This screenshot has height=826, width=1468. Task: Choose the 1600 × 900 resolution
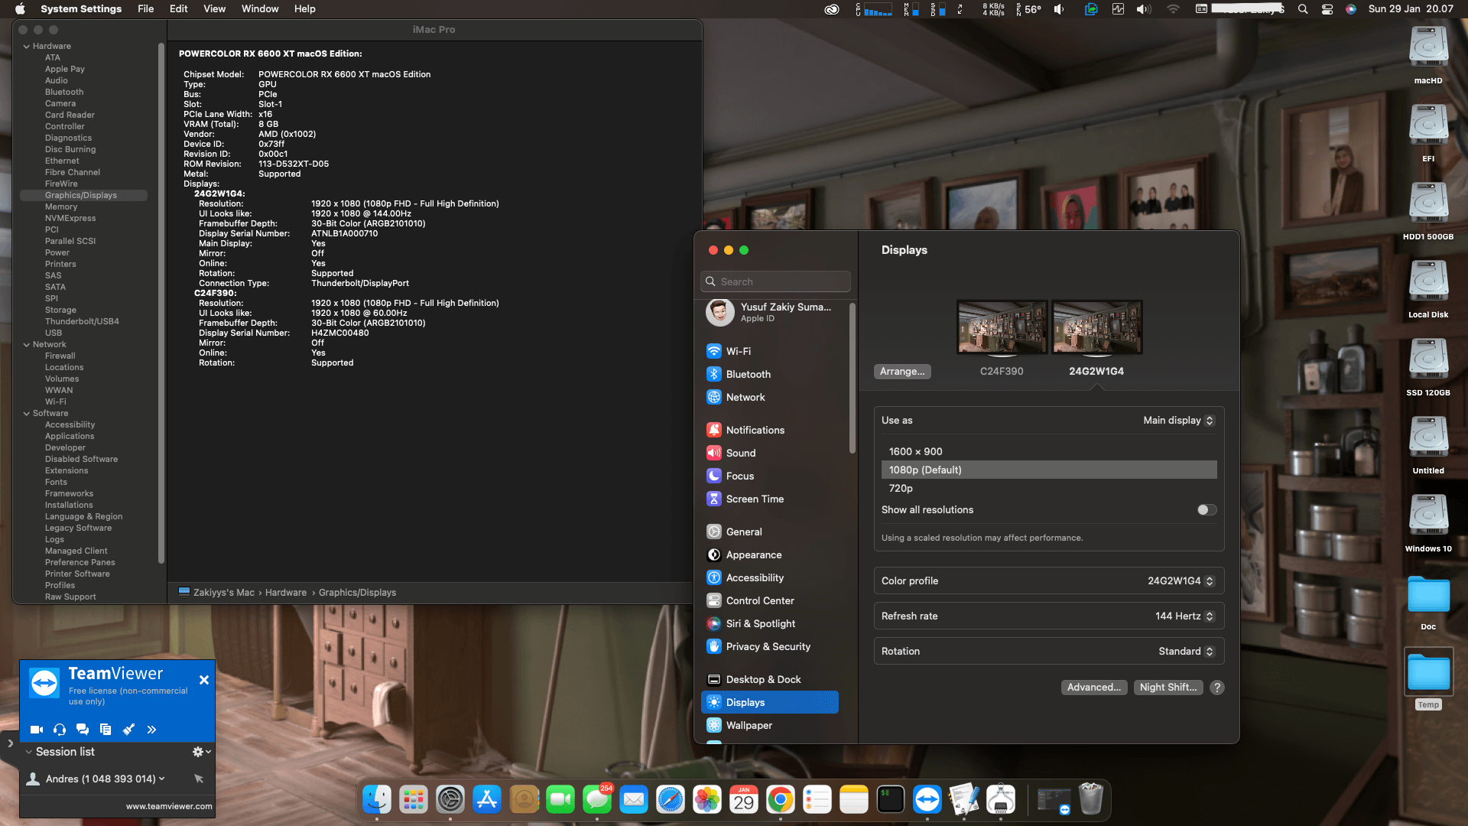pyautogui.click(x=1049, y=452)
